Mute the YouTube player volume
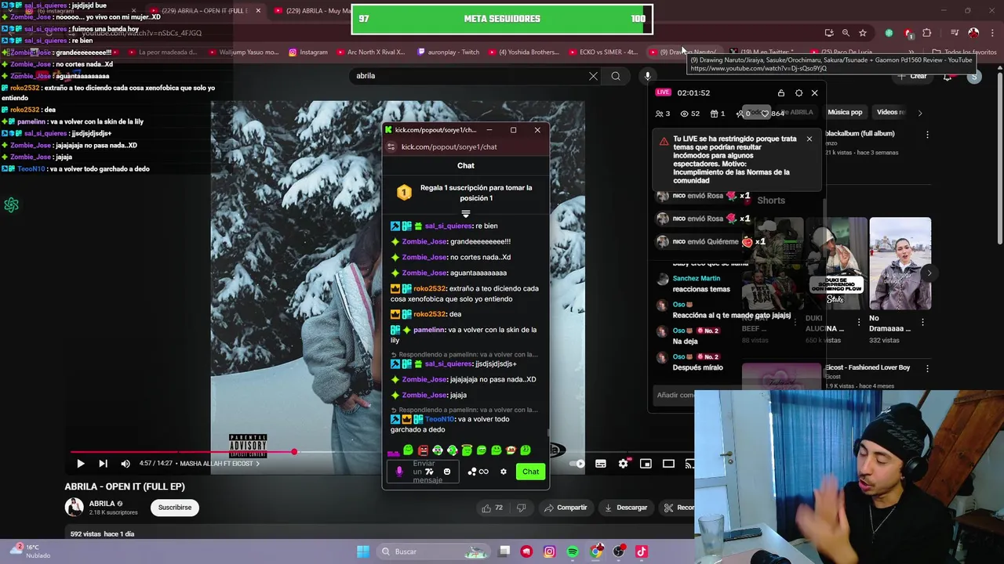The width and height of the screenshot is (1004, 564). click(x=125, y=464)
